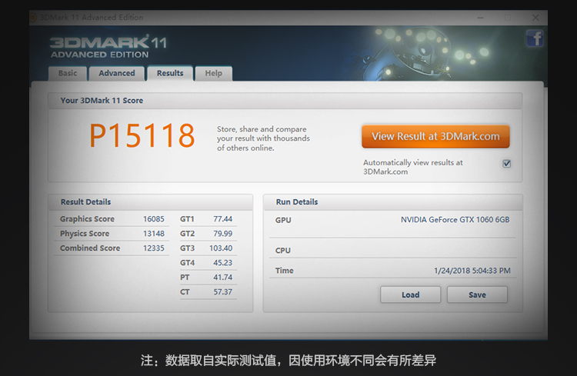Click the Combined Score label
577x376 pixels.
click(90, 248)
